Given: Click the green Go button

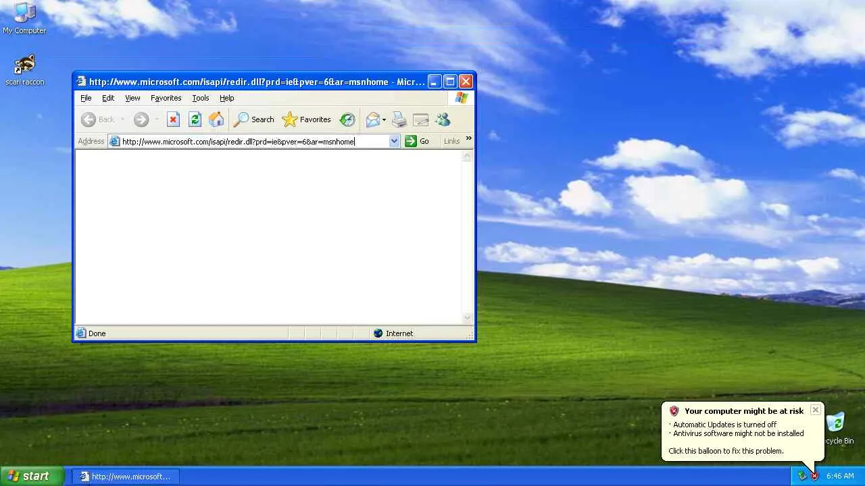Looking at the screenshot, I should [x=417, y=141].
